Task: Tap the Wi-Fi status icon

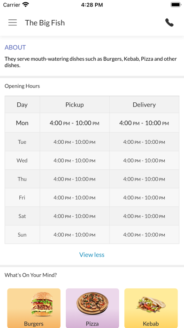Action: coord(26,5)
